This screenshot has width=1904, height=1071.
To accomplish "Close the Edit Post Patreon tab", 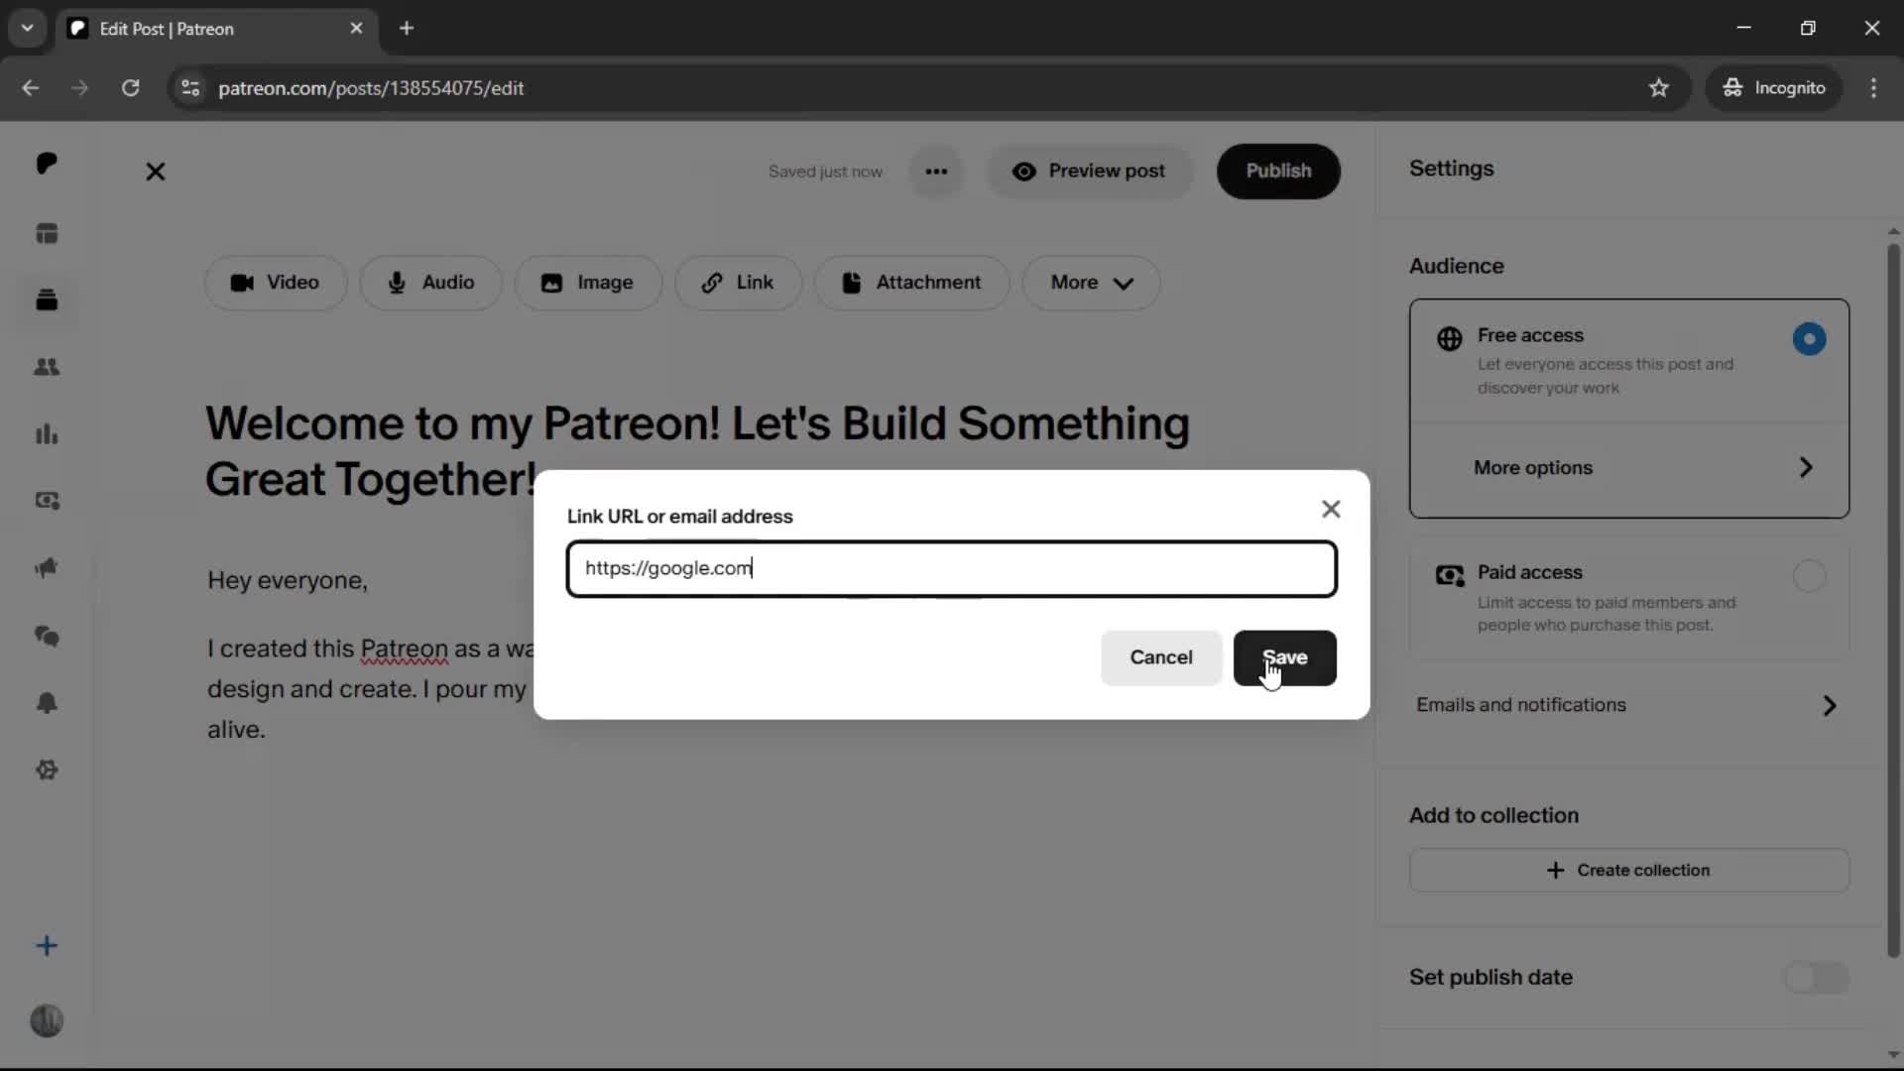I will (356, 29).
